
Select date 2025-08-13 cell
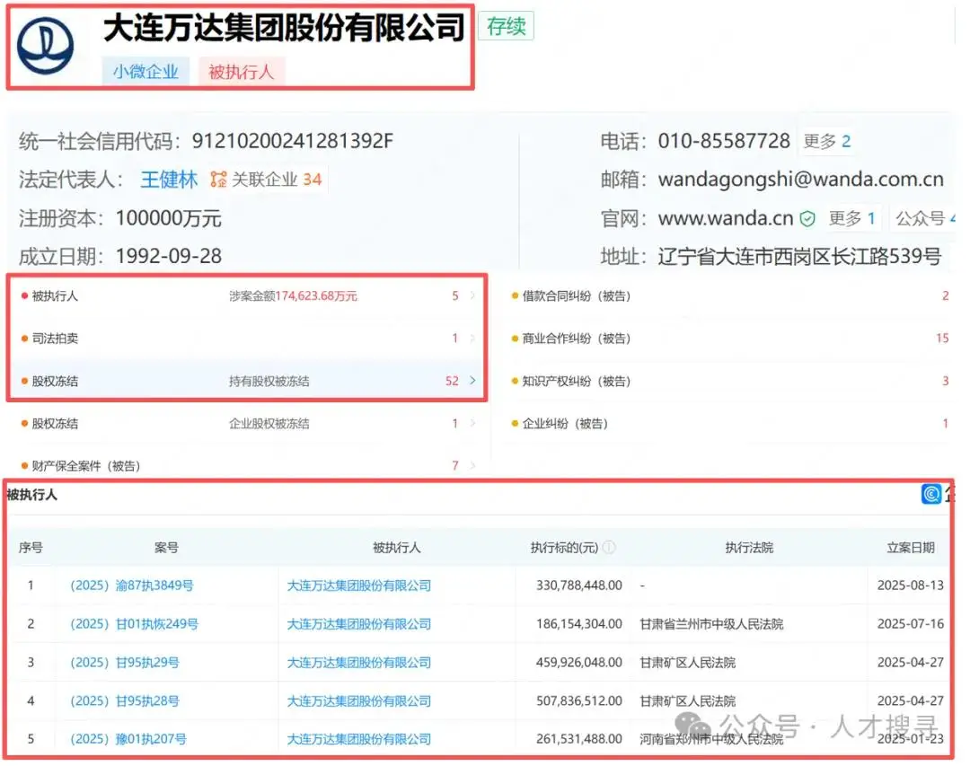pyautogui.click(x=911, y=586)
